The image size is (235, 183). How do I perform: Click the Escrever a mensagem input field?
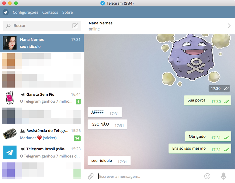pyautogui.click(x=149, y=176)
